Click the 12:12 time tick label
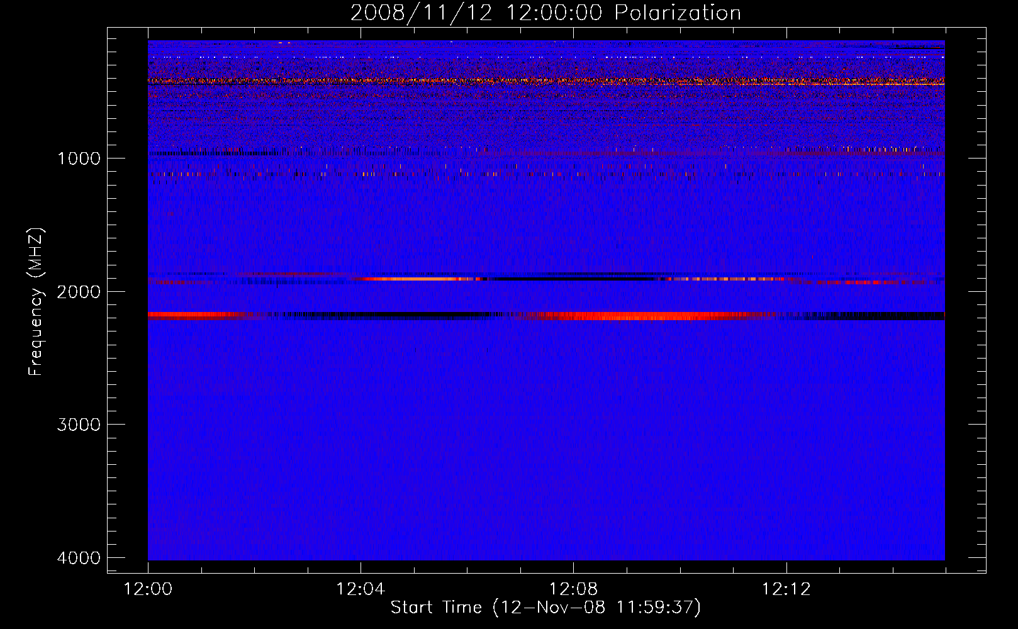The image size is (1018, 629). [786, 589]
